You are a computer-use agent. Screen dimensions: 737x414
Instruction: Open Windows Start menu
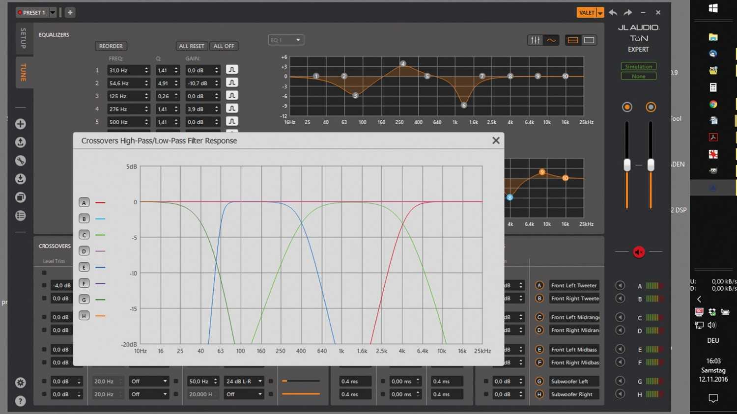[x=713, y=8]
